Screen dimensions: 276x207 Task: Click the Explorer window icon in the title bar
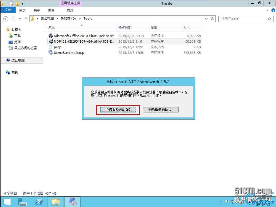click(2, 4)
